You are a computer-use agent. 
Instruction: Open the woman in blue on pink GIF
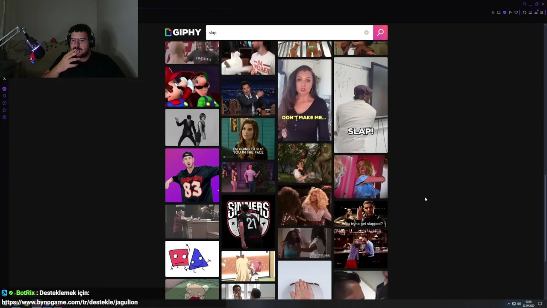click(x=361, y=177)
